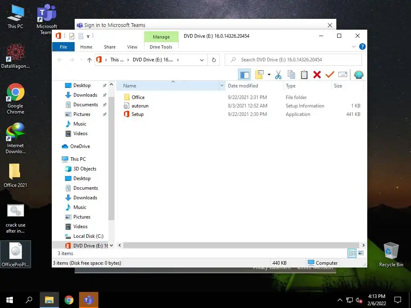This screenshot has height=308, width=411.
Task: Switch to the Share ribbon tab
Action: (110, 47)
